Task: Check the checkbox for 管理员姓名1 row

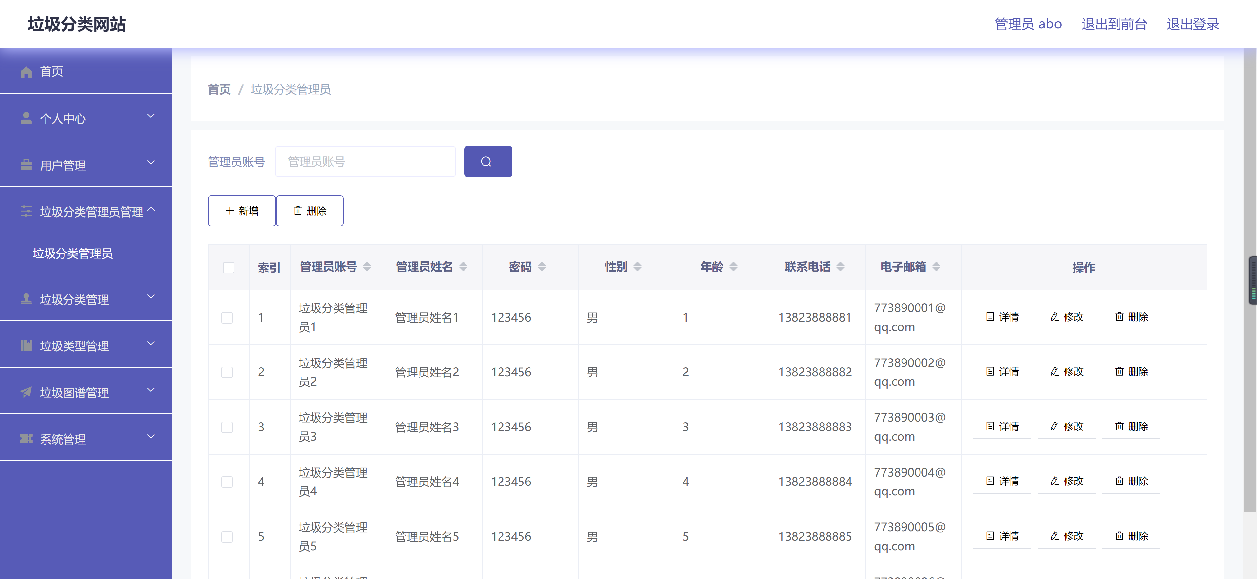Action: pos(227,317)
